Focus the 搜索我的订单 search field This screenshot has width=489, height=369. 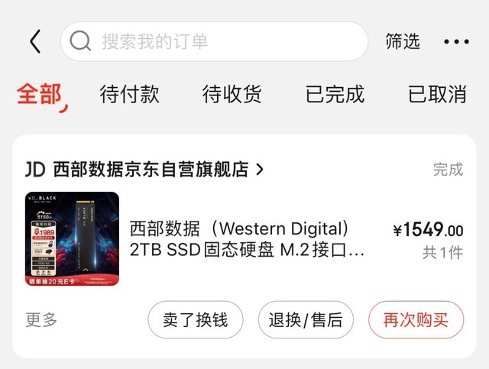click(214, 41)
